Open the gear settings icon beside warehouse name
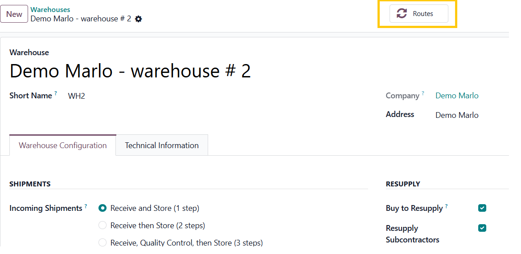 tap(139, 19)
